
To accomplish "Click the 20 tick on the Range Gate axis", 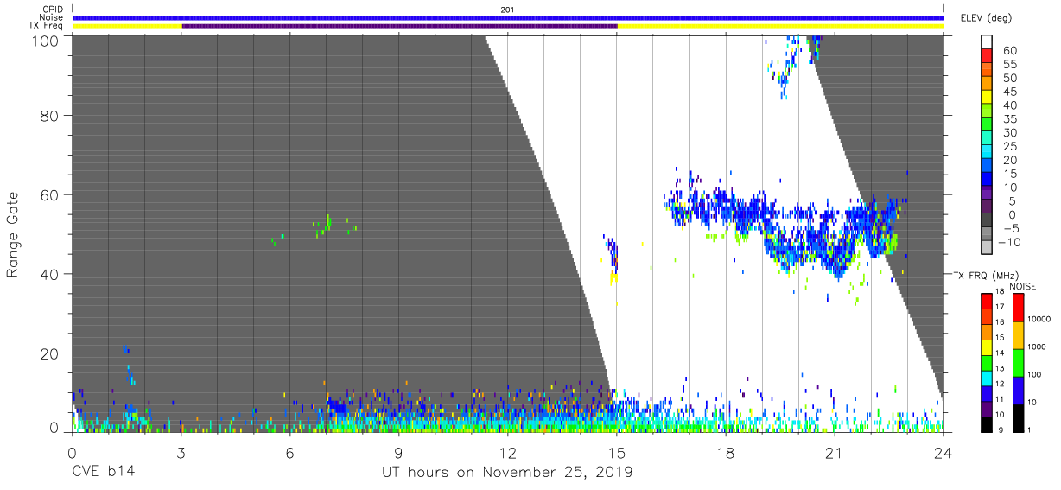I will [x=49, y=353].
